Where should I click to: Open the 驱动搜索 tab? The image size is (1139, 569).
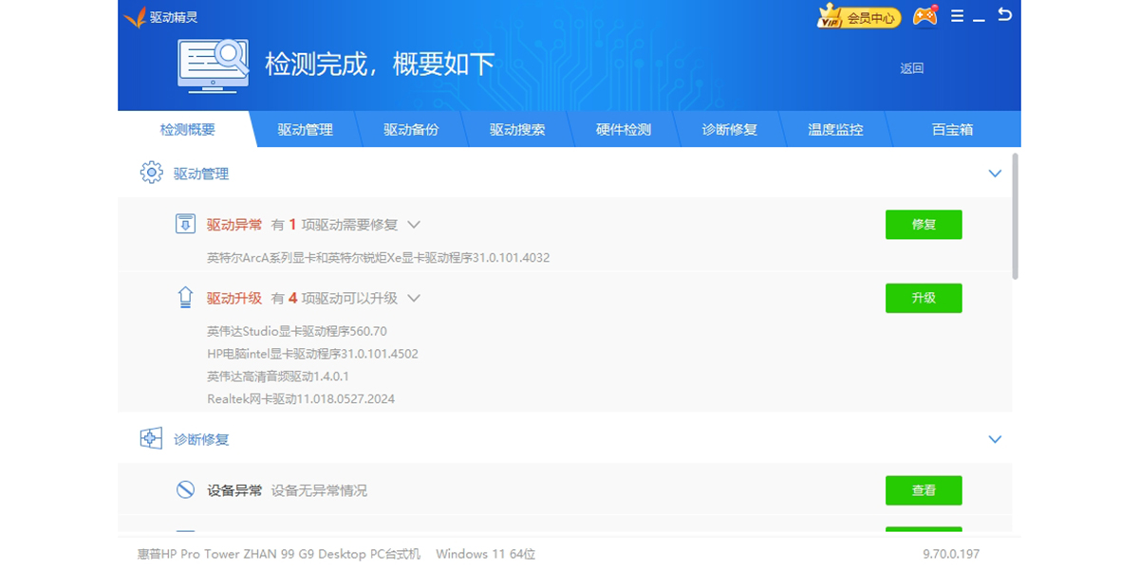tap(517, 130)
